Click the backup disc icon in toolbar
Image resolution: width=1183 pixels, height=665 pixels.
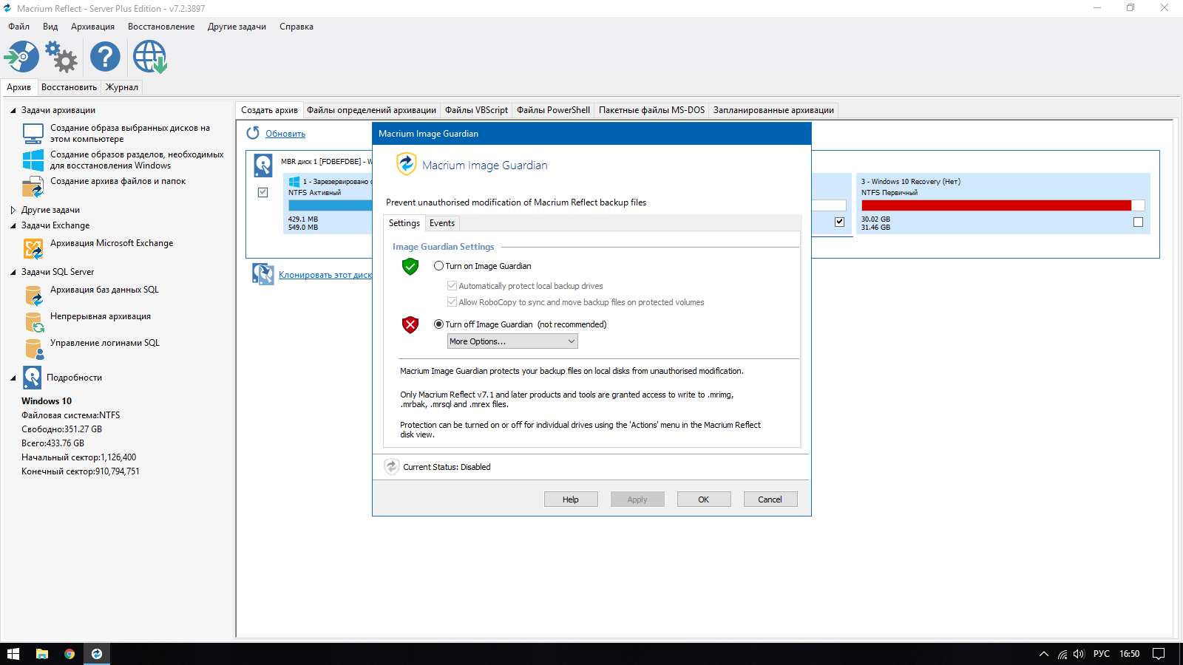pos(21,57)
